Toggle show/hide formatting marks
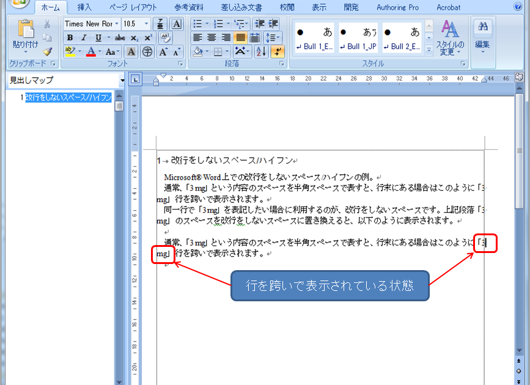The height and width of the screenshot is (385, 530). 277,52
